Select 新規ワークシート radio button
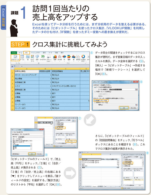The height and width of the screenshot is (195, 151). click(95, 100)
